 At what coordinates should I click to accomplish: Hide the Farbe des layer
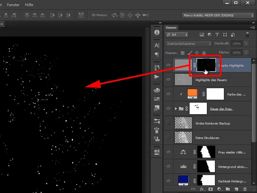168,94
